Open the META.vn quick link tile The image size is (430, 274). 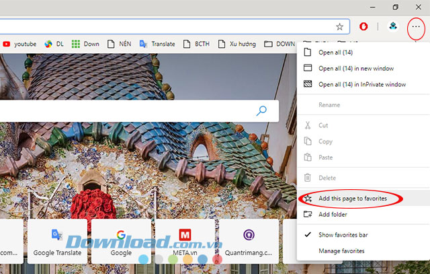click(x=185, y=241)
